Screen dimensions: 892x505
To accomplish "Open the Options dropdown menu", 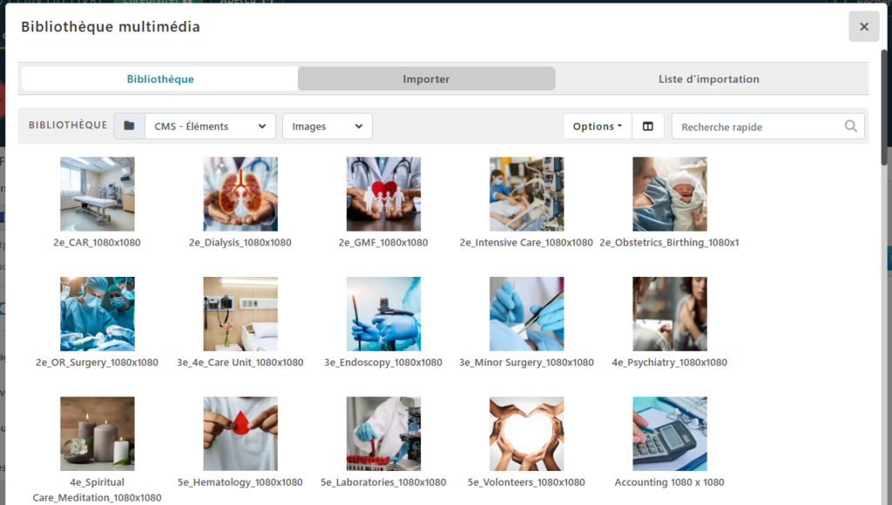I will (597, 126).
